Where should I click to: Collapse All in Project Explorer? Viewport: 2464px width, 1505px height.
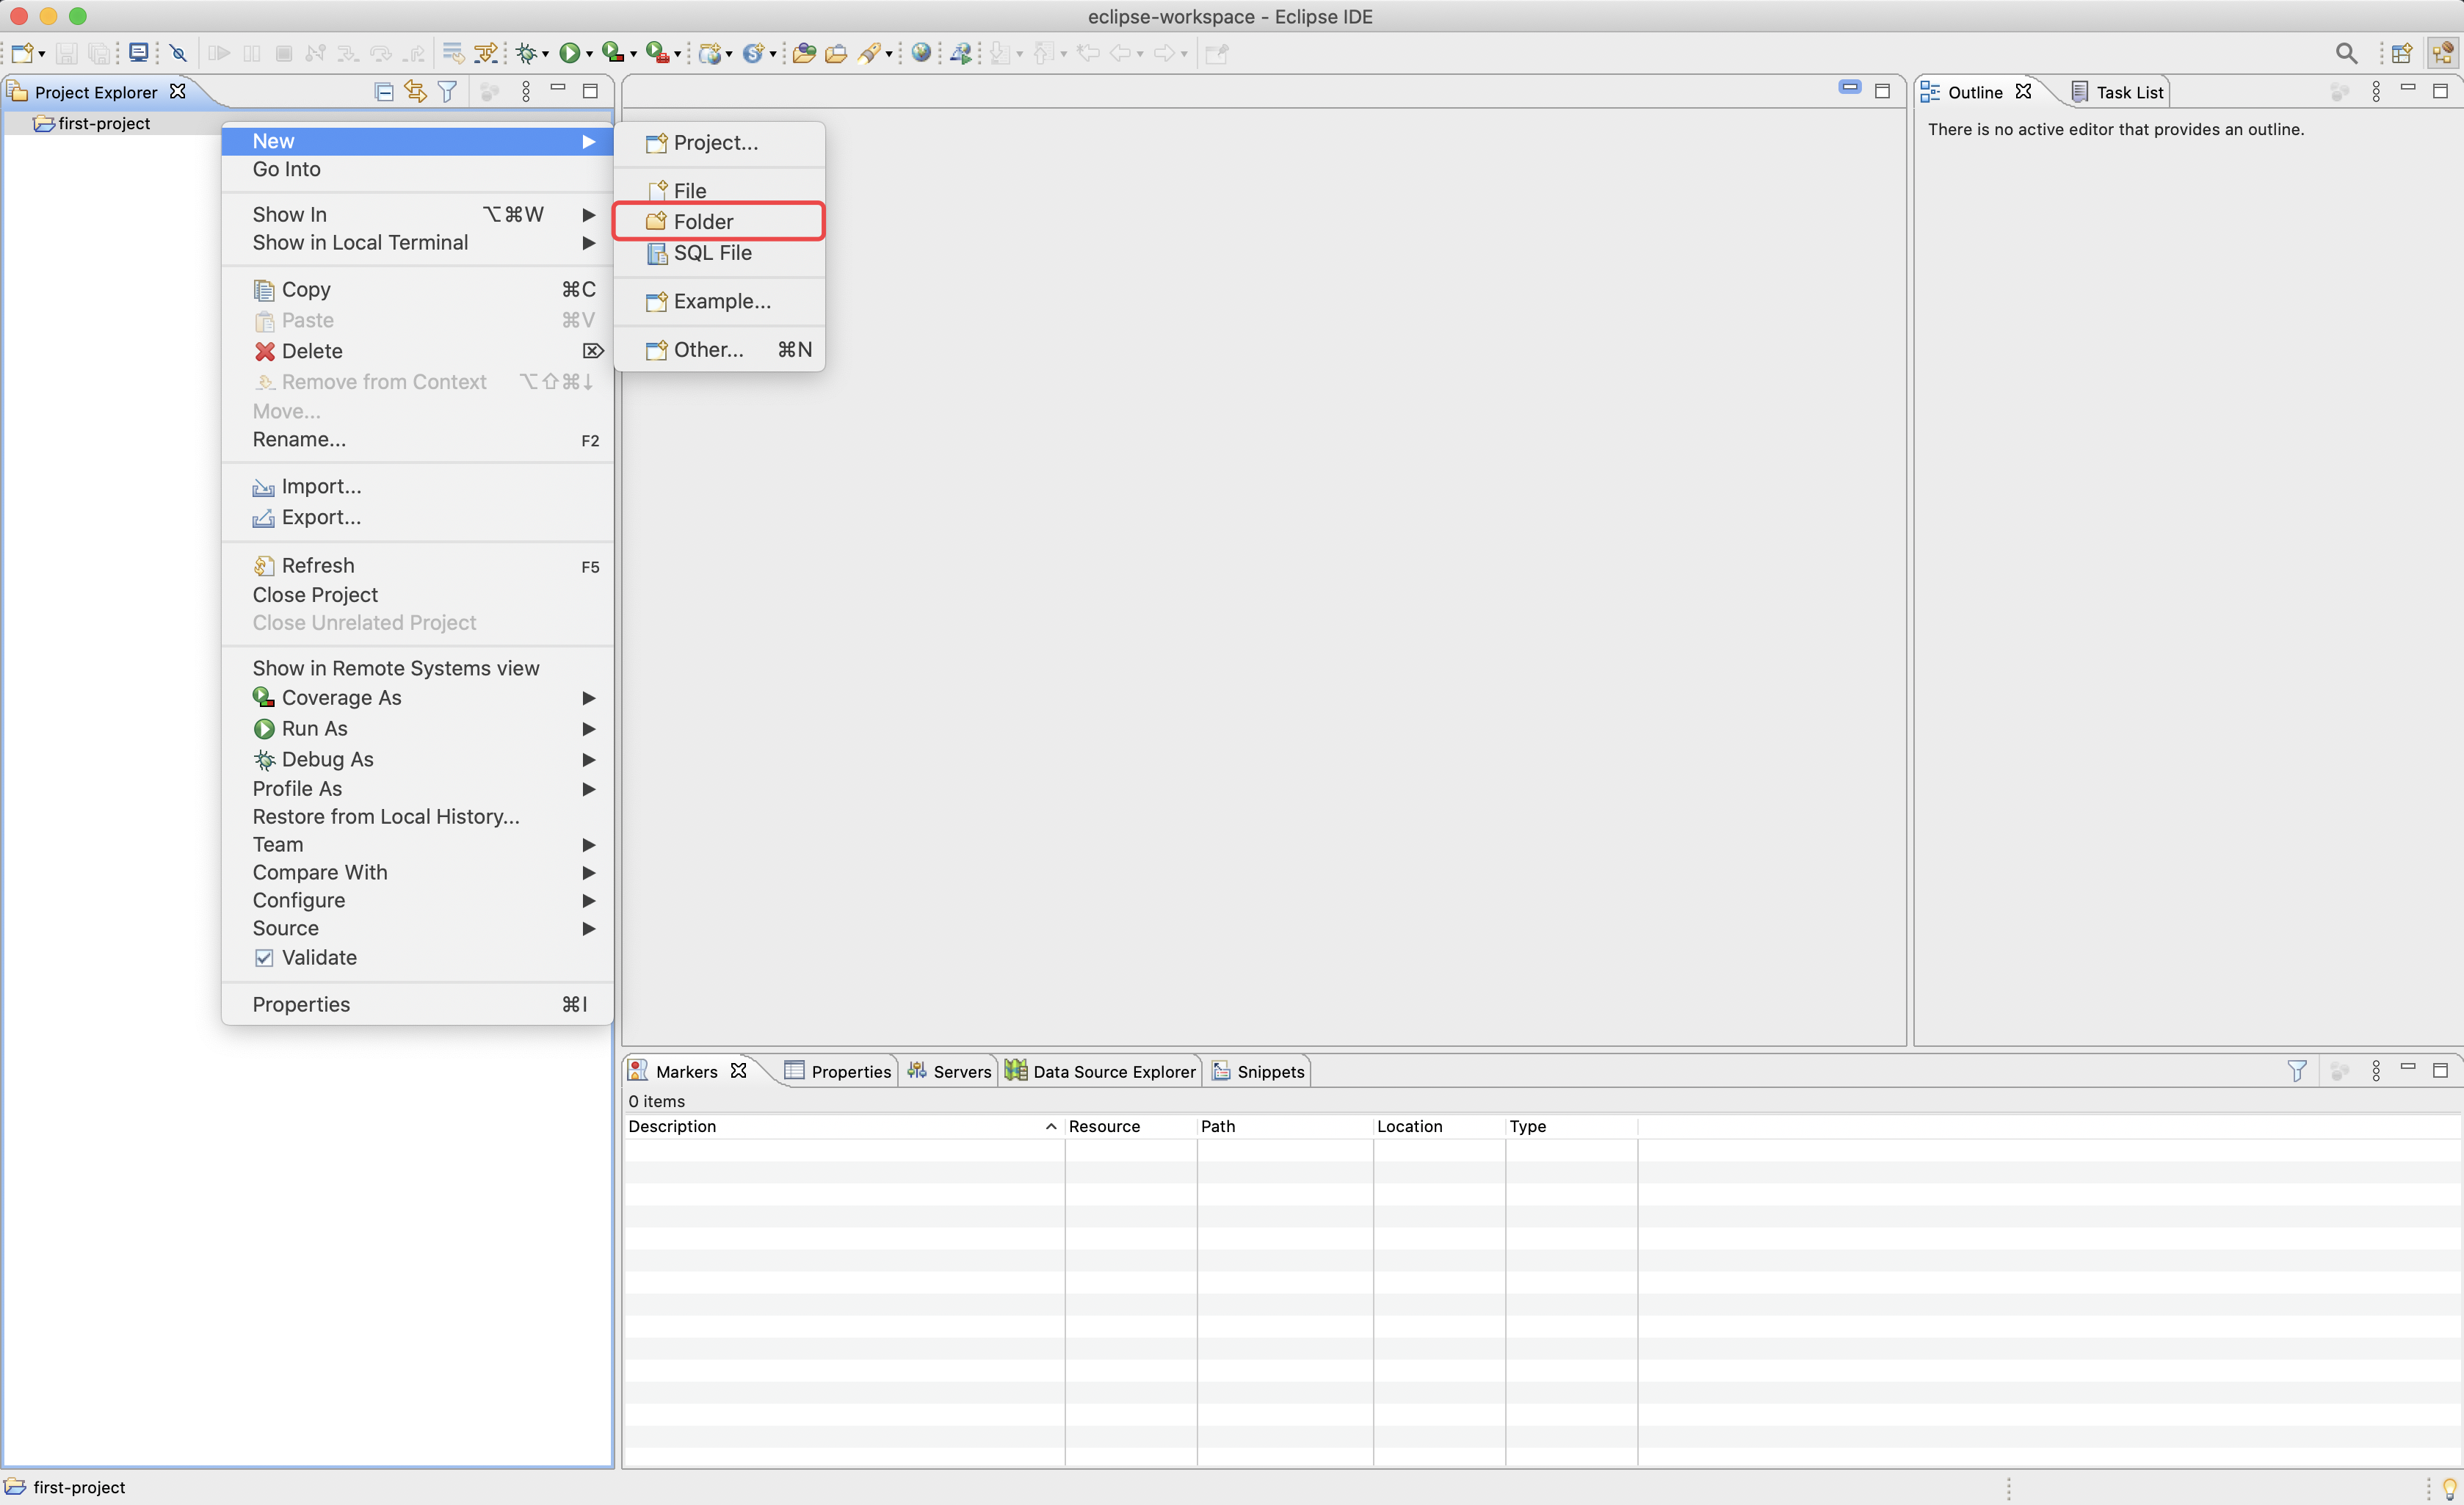pos(383,92)
